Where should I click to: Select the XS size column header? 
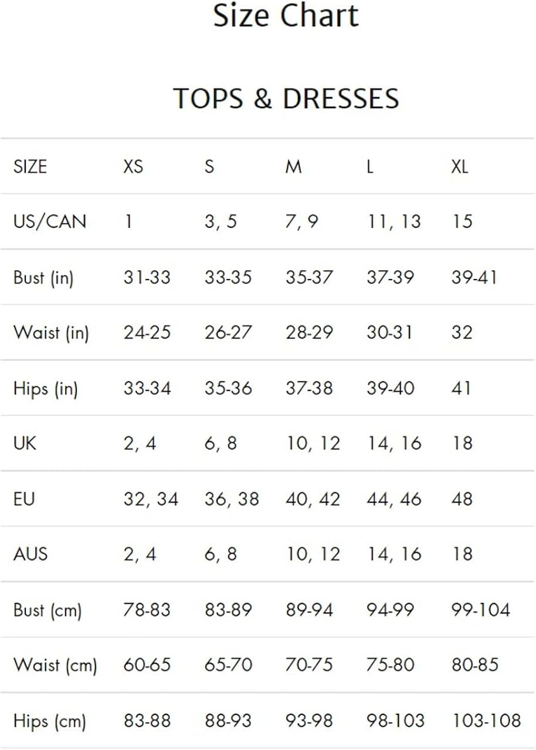point(133,167)
